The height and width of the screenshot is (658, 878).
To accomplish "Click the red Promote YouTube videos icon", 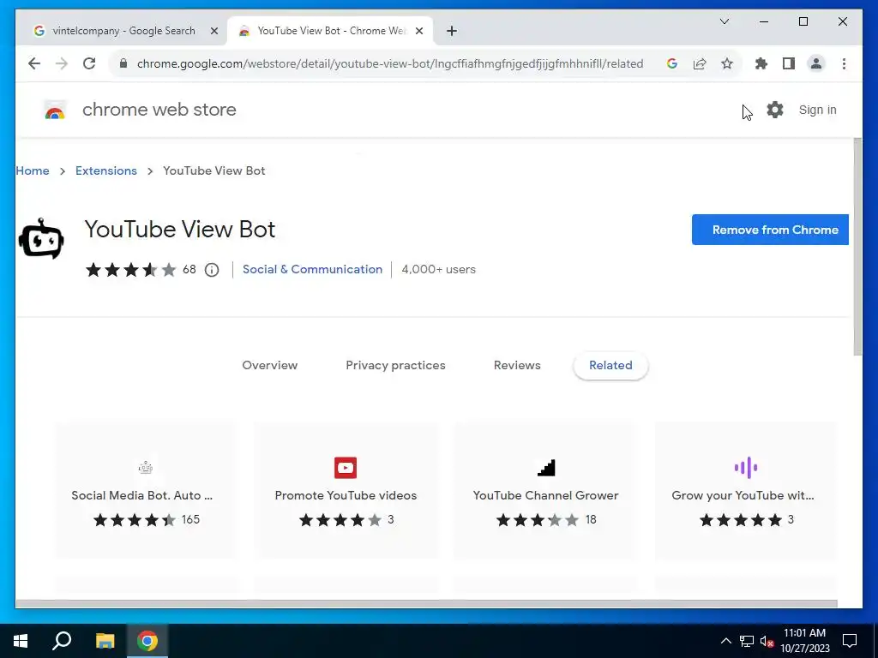I will coord(346,468).
